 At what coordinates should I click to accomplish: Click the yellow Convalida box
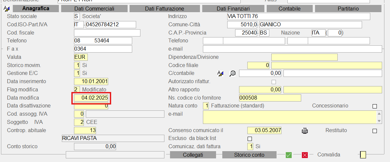tap(363, 155)
